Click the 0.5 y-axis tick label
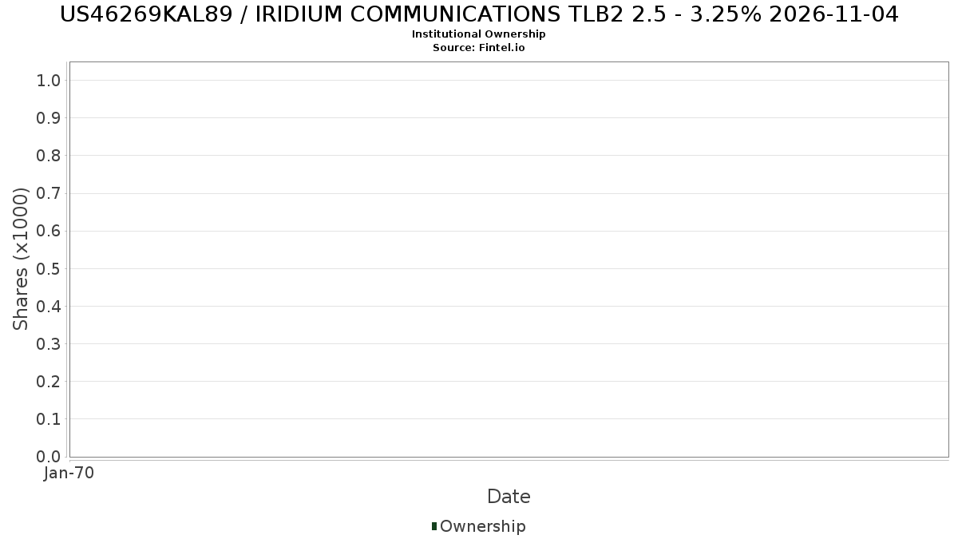958x539 pixels. 49,268
